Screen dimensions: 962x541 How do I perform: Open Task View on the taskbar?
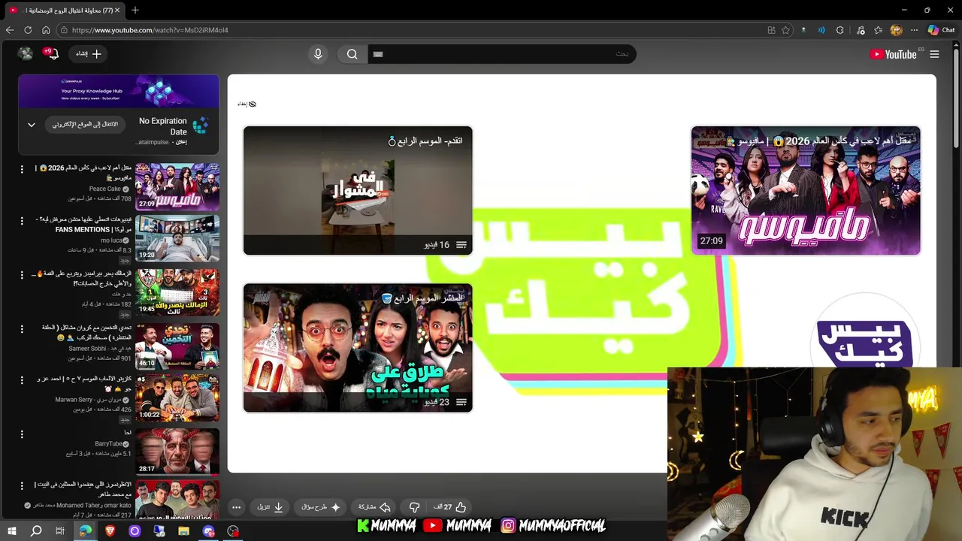click(60, 531)
